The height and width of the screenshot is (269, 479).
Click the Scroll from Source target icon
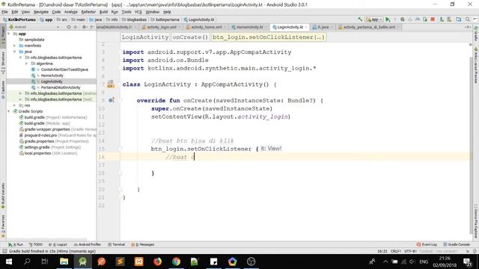click(68, 27)
